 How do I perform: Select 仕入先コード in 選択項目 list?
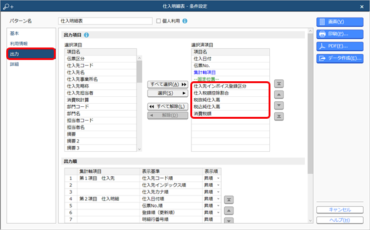101,66
